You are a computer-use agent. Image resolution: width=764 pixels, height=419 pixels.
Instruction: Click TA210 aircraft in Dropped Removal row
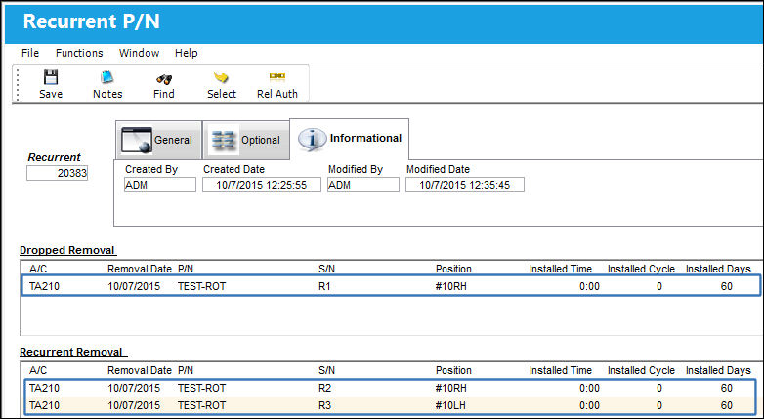(x=44, y=286)
